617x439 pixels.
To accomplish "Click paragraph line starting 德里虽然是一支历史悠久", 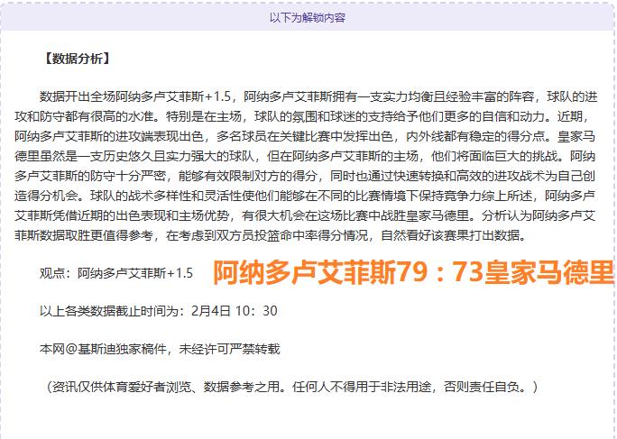I will click(x=305, y=156).
